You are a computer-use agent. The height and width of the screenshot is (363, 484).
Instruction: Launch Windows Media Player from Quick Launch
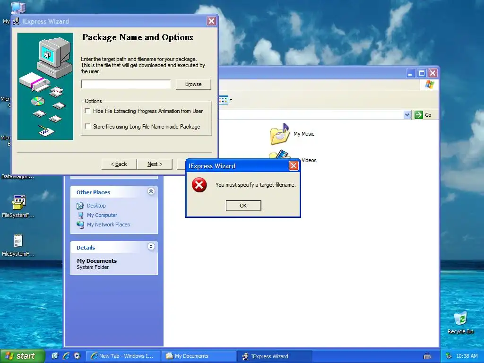[x=77, y=356]
